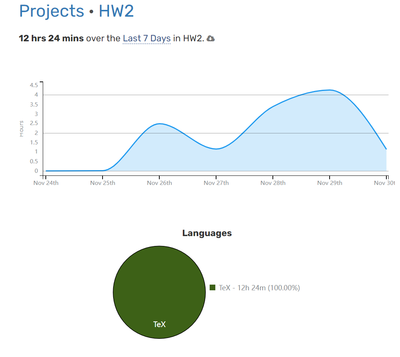The image size is (400, 357).
Task: Click the HW2 project title
Action: point(116,11)
